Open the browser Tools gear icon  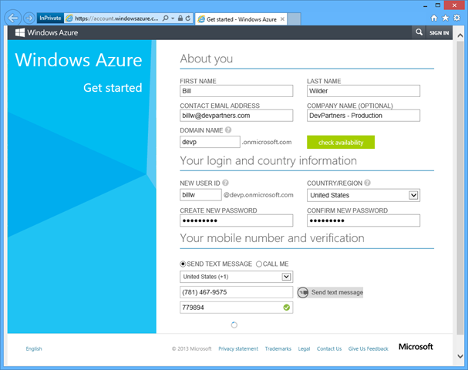pyautogui.click(x=457, y=17)
